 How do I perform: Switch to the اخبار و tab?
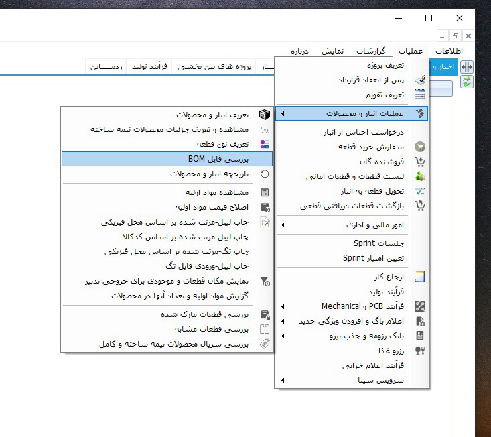(x=443, y=67)
